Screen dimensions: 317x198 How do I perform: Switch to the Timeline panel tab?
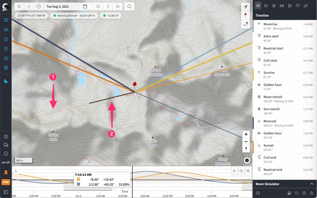point(258,6)
